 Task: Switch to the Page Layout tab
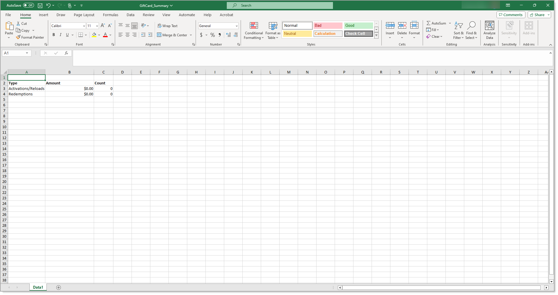click(84, 15)
